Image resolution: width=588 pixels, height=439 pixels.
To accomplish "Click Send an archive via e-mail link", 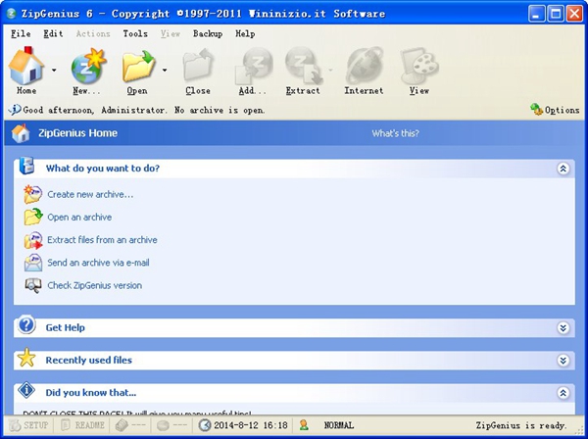I will click(98, 263).
